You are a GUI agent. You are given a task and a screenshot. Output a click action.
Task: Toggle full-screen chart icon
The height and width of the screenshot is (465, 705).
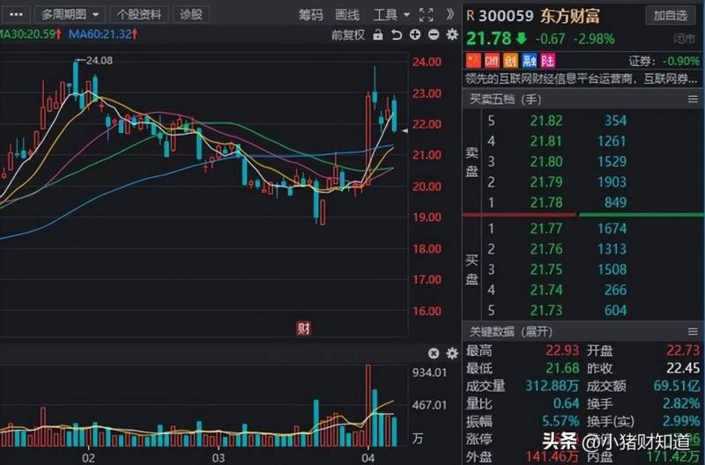point(426,15)
